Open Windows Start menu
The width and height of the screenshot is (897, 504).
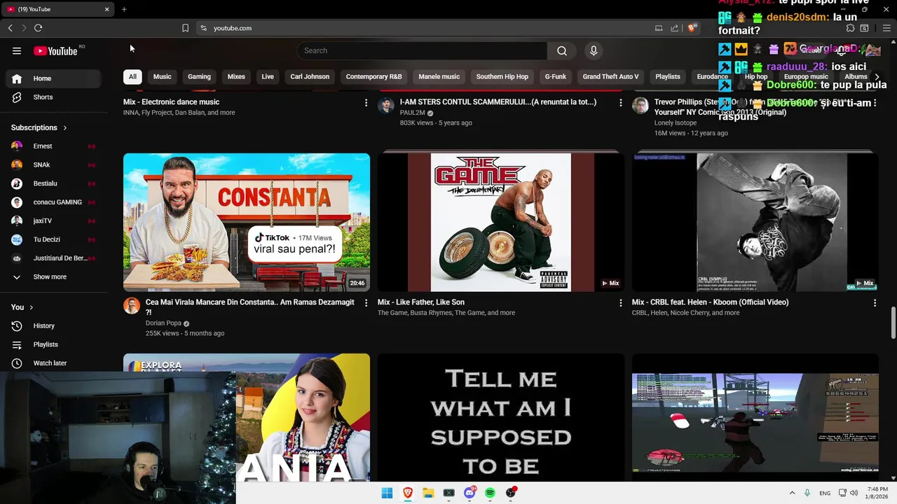click(387, 493)
